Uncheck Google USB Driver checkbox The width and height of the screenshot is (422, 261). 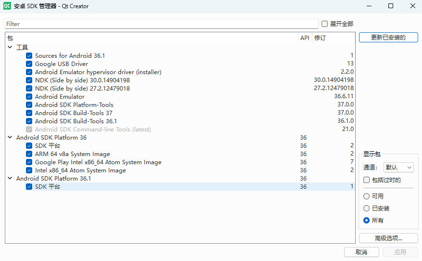(29, 64)
